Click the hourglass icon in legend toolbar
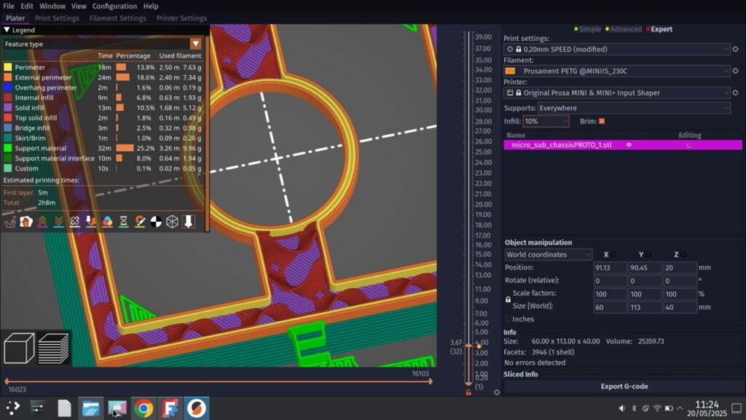This screenshot has width=746, height=420. [x=124, y=221]
